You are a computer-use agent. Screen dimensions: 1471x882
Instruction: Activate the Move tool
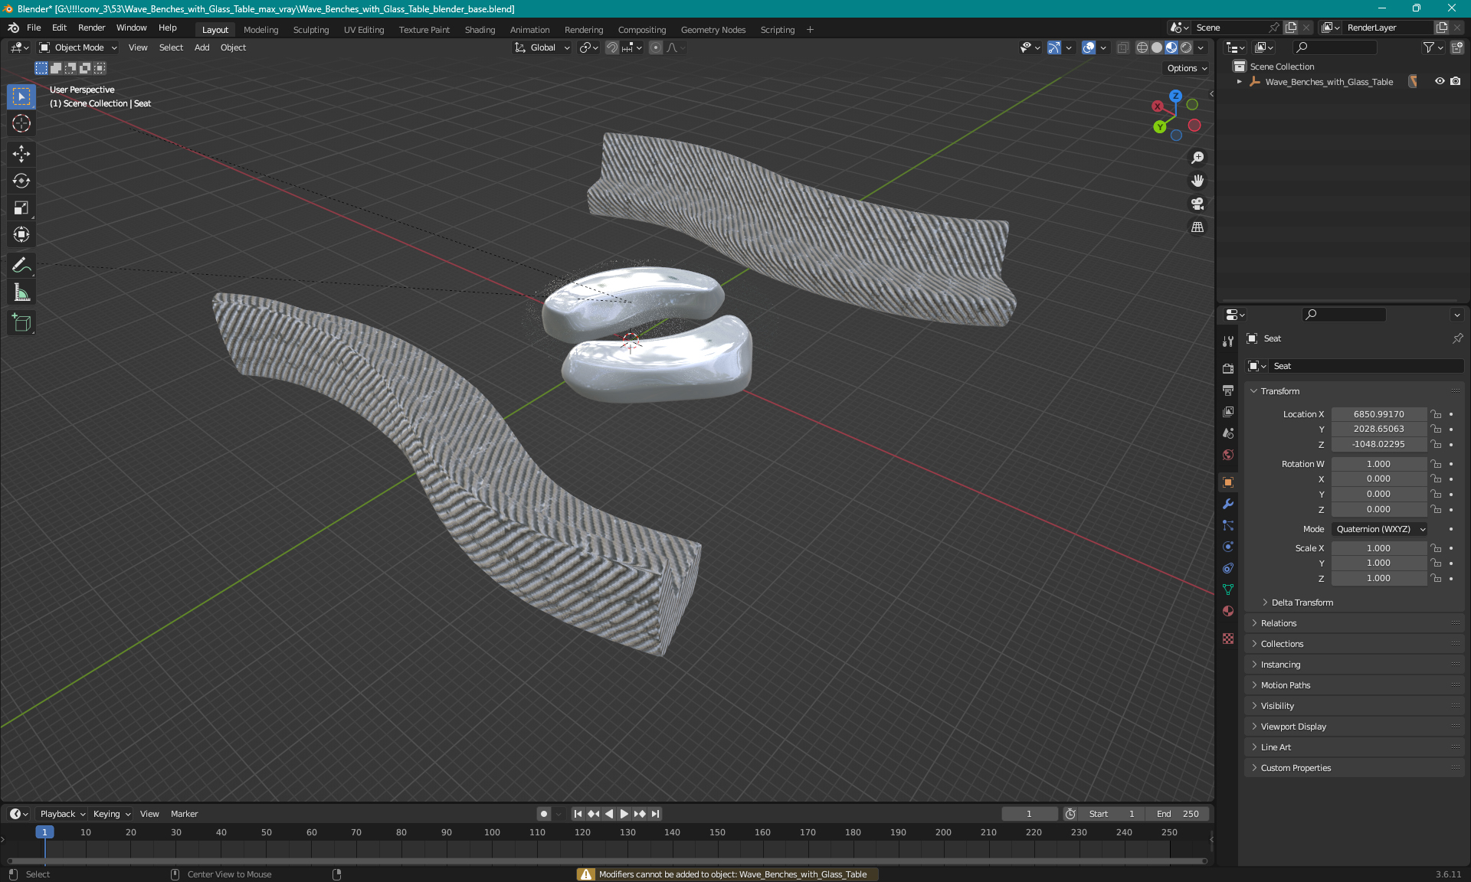coord(21,154)
